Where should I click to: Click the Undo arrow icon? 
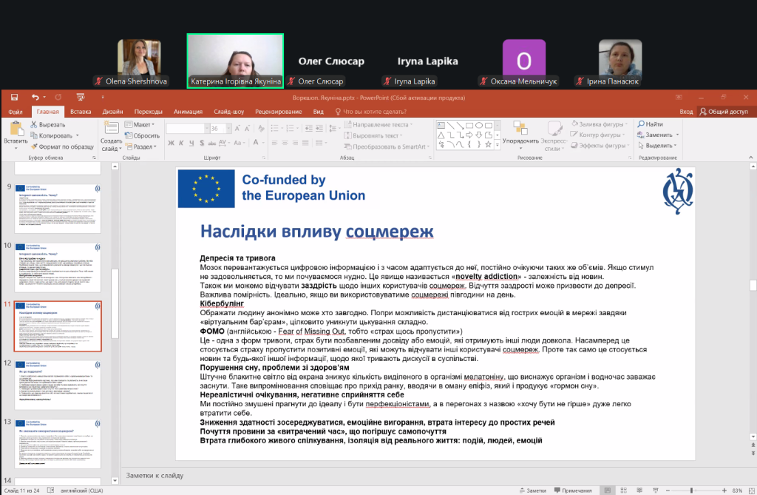[x=35, y=97]
